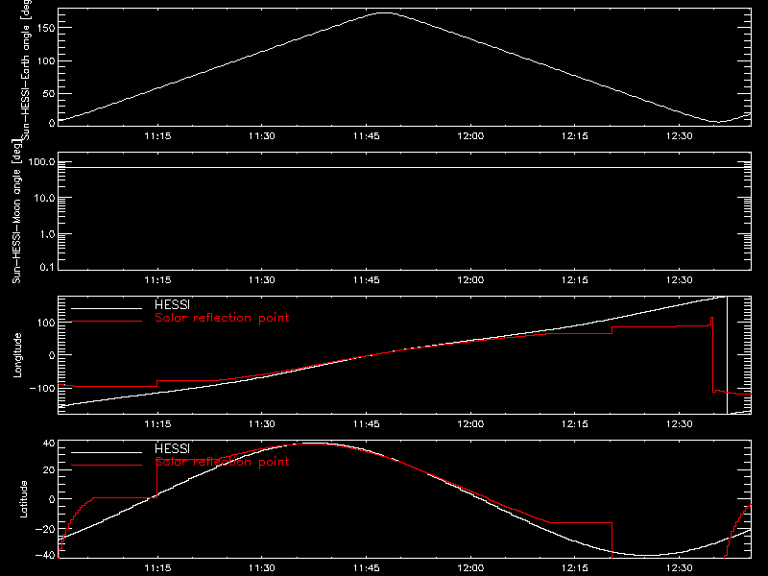
Task: Click 40 tick on Latitude axis
Action: click(49, 444)
